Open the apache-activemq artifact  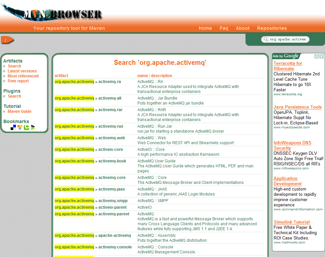pyautogui.click(x=115, y=236)
